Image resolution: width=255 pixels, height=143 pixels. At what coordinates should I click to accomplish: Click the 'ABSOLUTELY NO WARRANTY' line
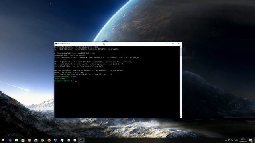[88, 70]
